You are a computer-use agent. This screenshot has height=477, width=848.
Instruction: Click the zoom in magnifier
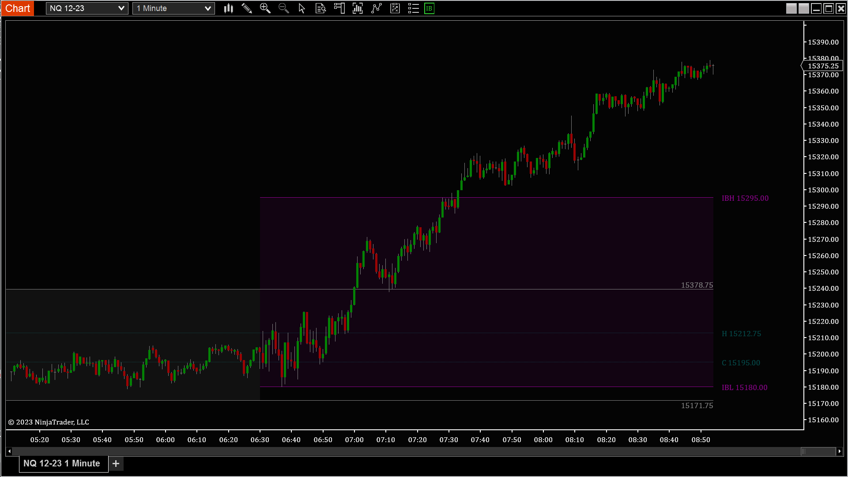tap(265, 8)
